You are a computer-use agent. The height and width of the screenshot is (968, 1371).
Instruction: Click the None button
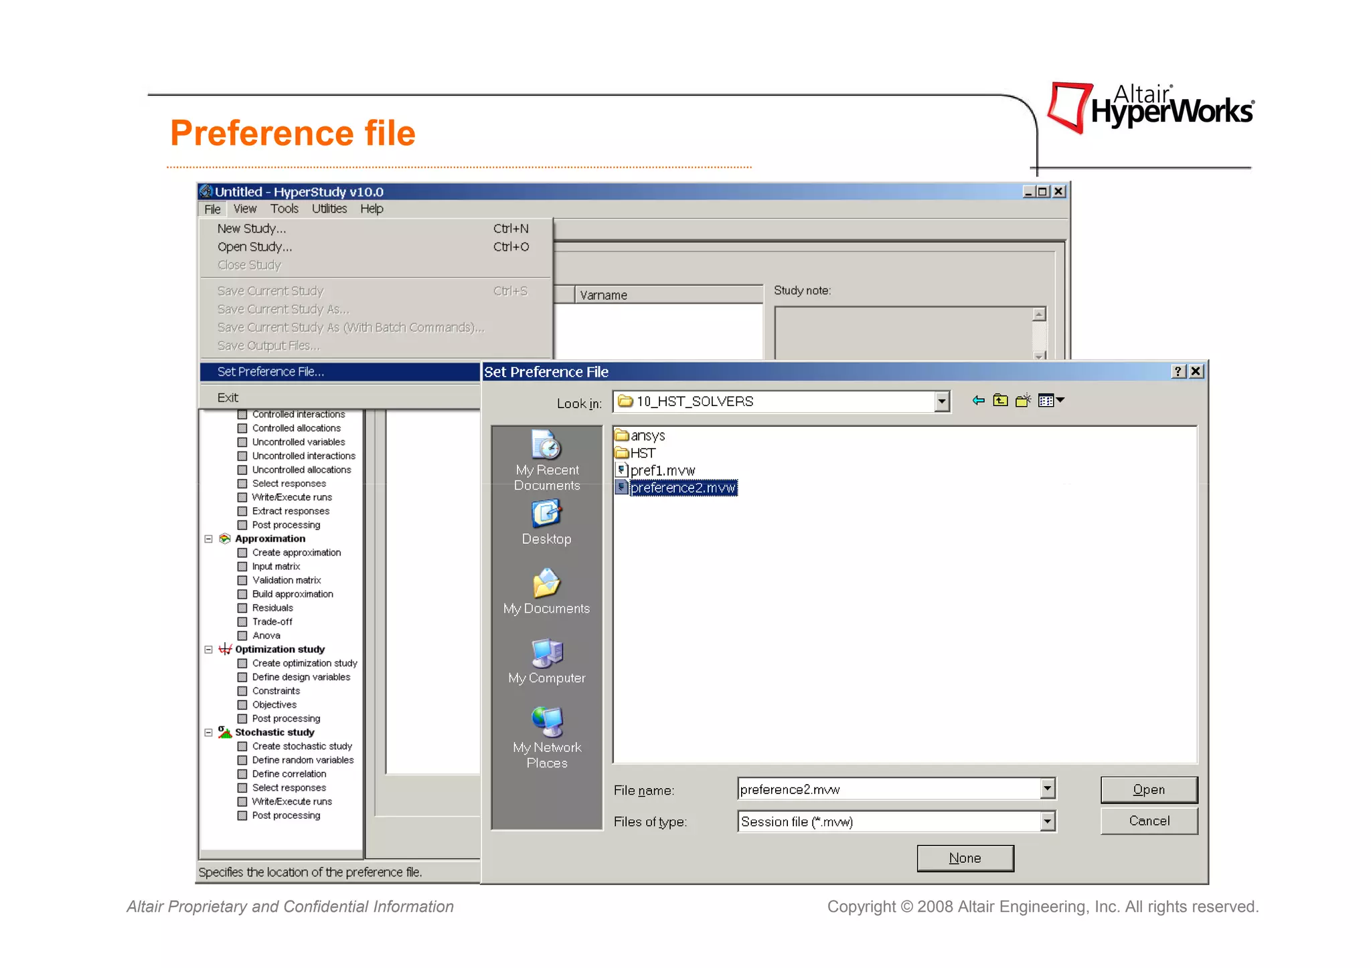click(x=965, y=858)
